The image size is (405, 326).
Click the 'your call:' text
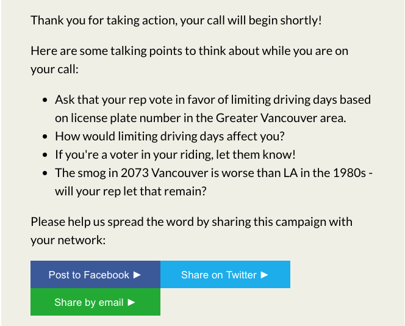click(54, 69)
